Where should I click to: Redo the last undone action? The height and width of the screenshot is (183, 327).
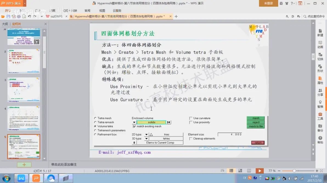click(x=35, y=16)
